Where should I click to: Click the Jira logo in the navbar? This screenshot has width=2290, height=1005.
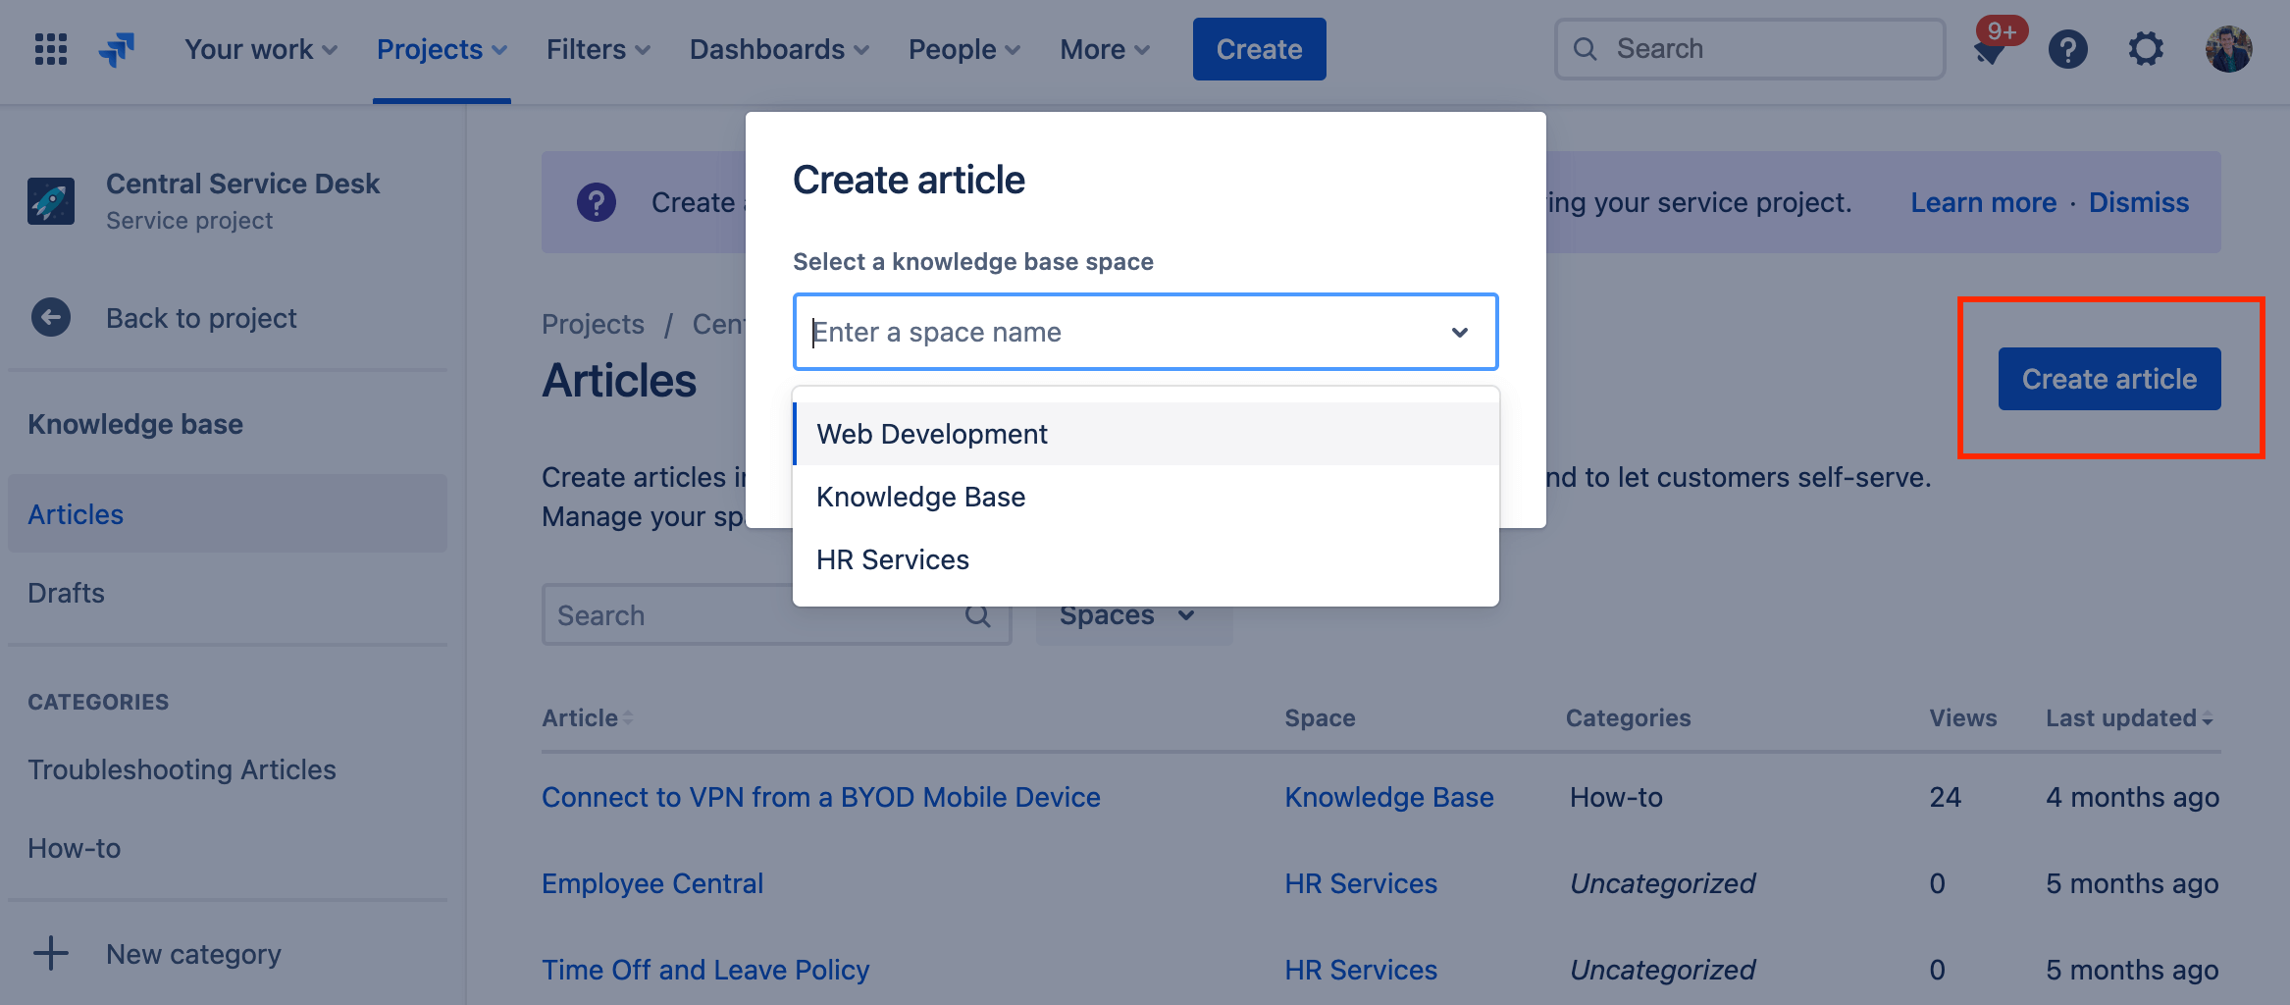point(118,48)
